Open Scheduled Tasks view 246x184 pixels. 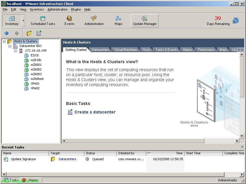(43, 21)
